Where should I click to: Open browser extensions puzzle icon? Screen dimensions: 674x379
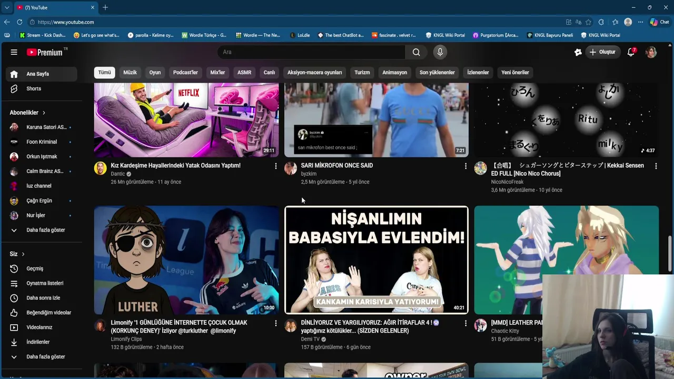tap(601, 22)
